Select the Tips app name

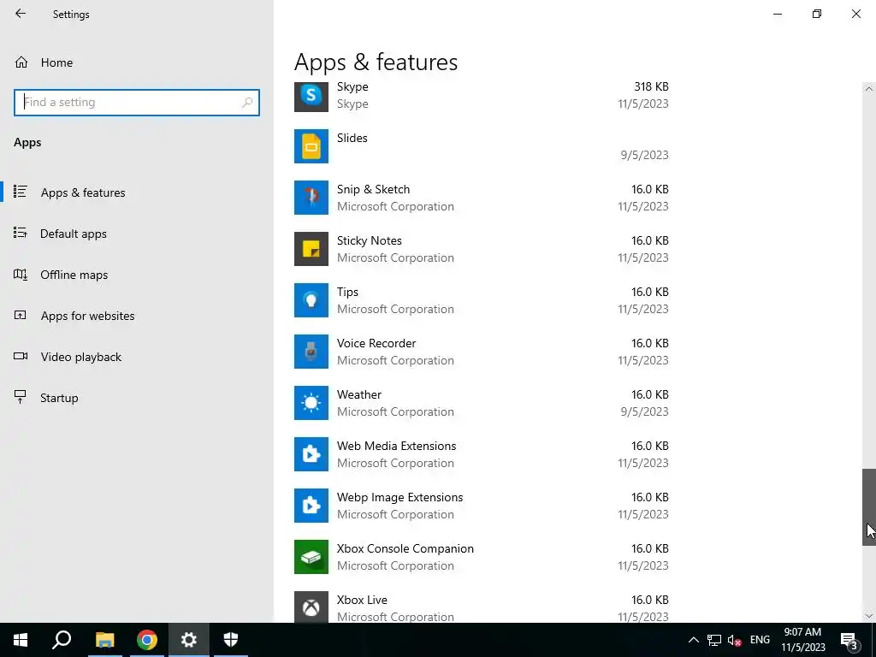(347, 293)
